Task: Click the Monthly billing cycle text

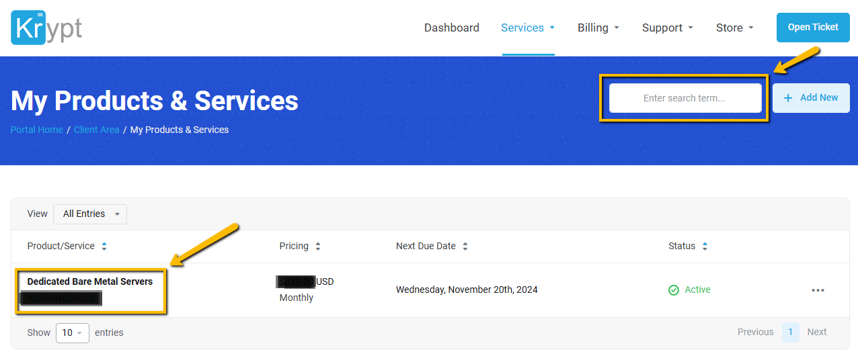Action: 297,298
